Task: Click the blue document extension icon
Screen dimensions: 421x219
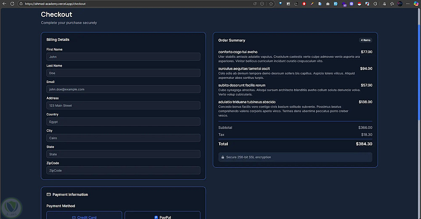Action: (x=320, y=4)
